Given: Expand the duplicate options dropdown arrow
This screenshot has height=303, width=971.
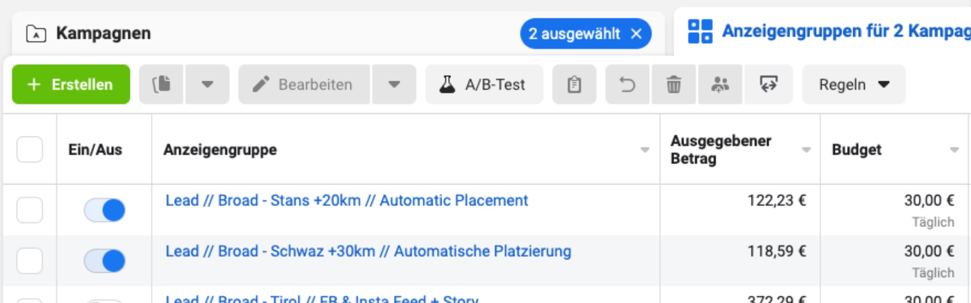Looking at the screenshot, I should click(207, 84).
